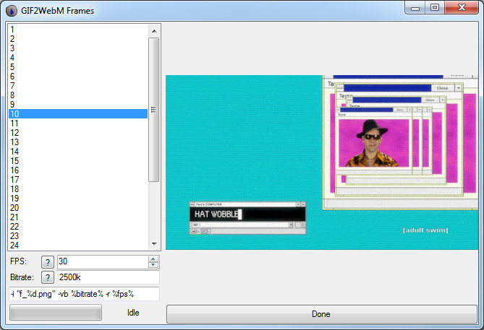Select frame 23 in the list
The width and height of the screenshot is (484, 330).
coord(78,236)
